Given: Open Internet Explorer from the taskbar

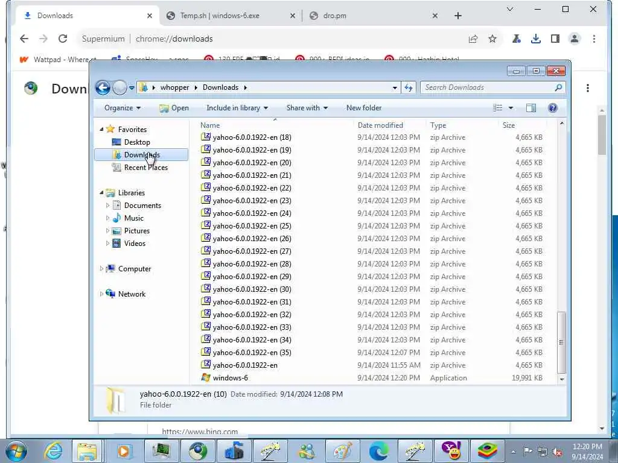Looking at the screenshot, I should (53, 451).
